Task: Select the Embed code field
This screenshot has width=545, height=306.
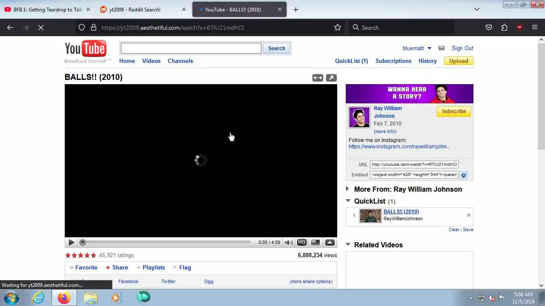Action: pos(414,175)
